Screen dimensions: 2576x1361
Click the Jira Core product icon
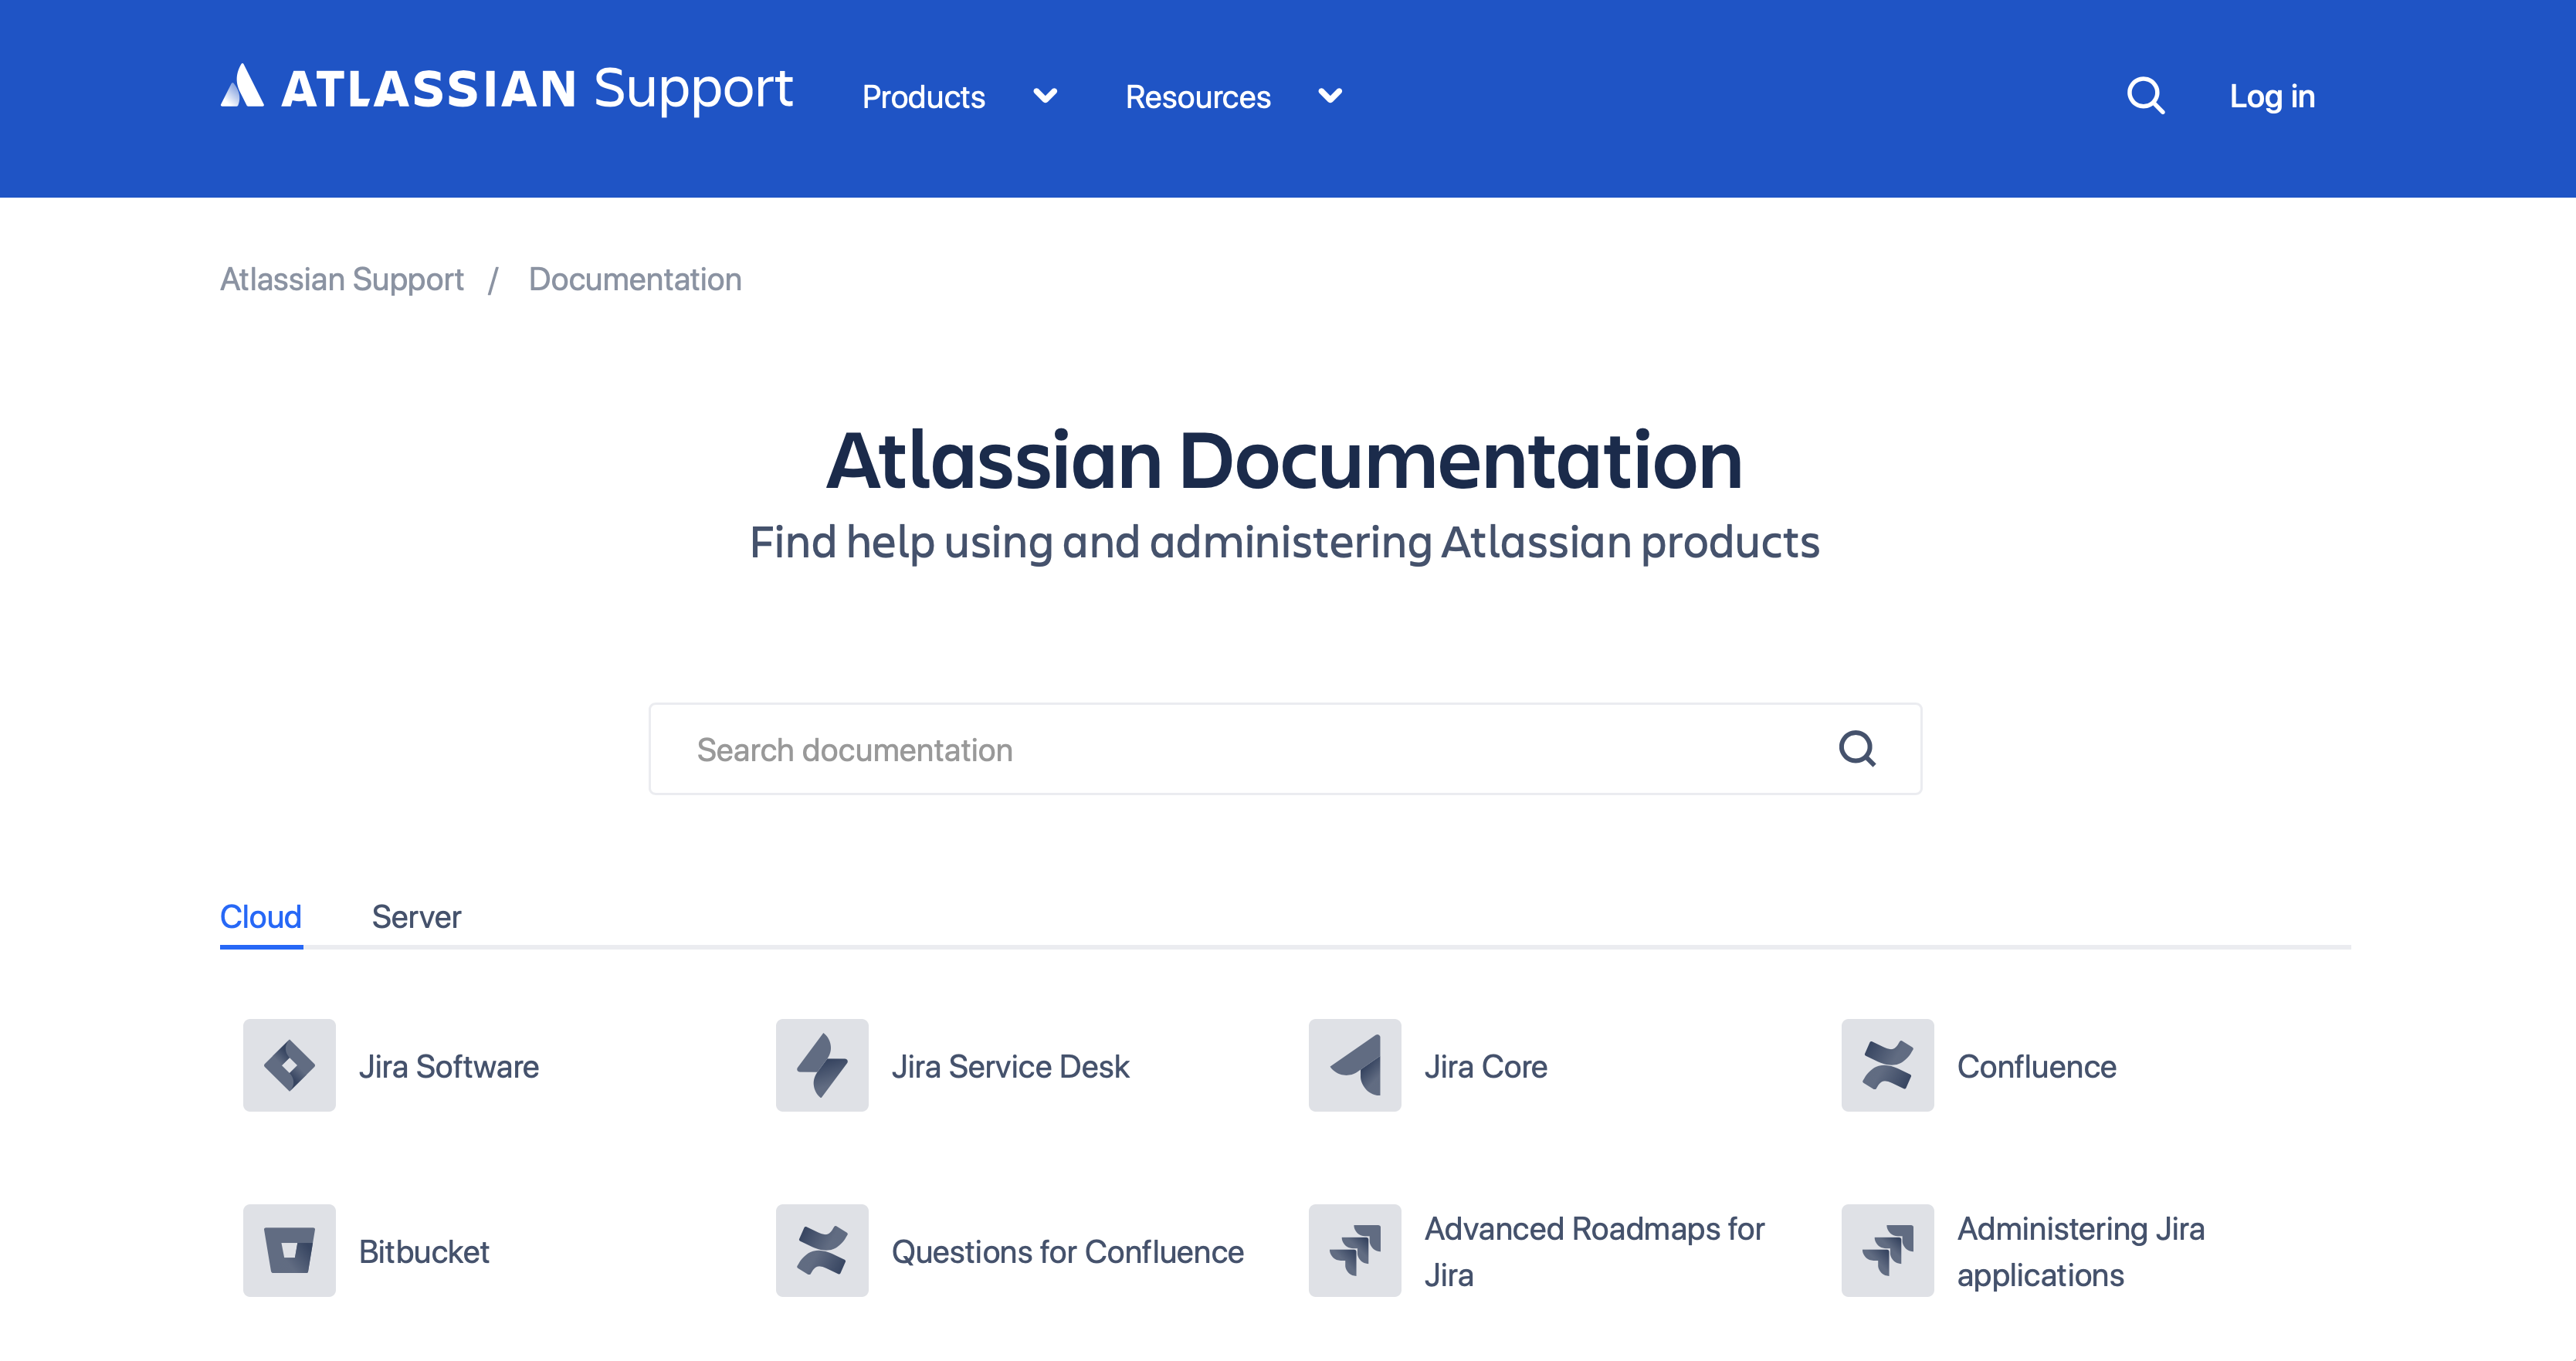click(1355, 1065)
